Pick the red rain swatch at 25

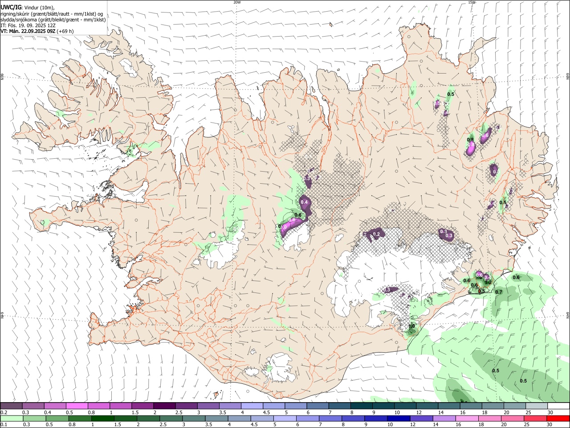[x=535, y=418]
